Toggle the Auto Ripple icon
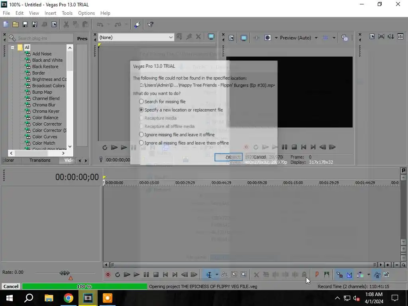 pos(360,275)
